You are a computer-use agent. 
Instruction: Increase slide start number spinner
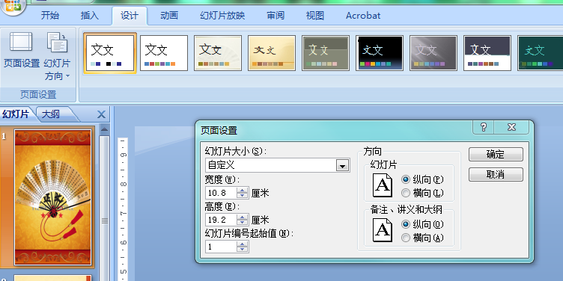coord(243,244)
